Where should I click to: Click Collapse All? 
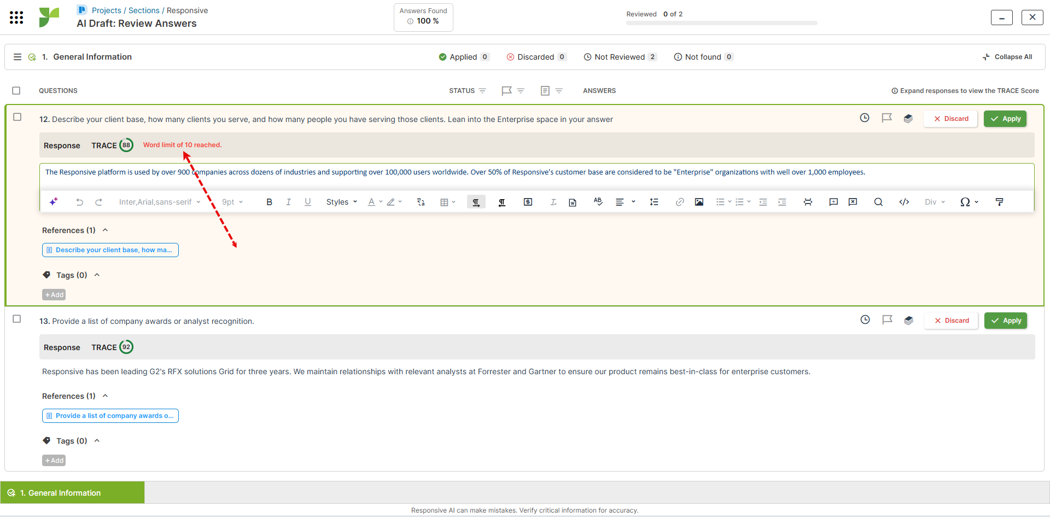click(x=1007, y=57)
